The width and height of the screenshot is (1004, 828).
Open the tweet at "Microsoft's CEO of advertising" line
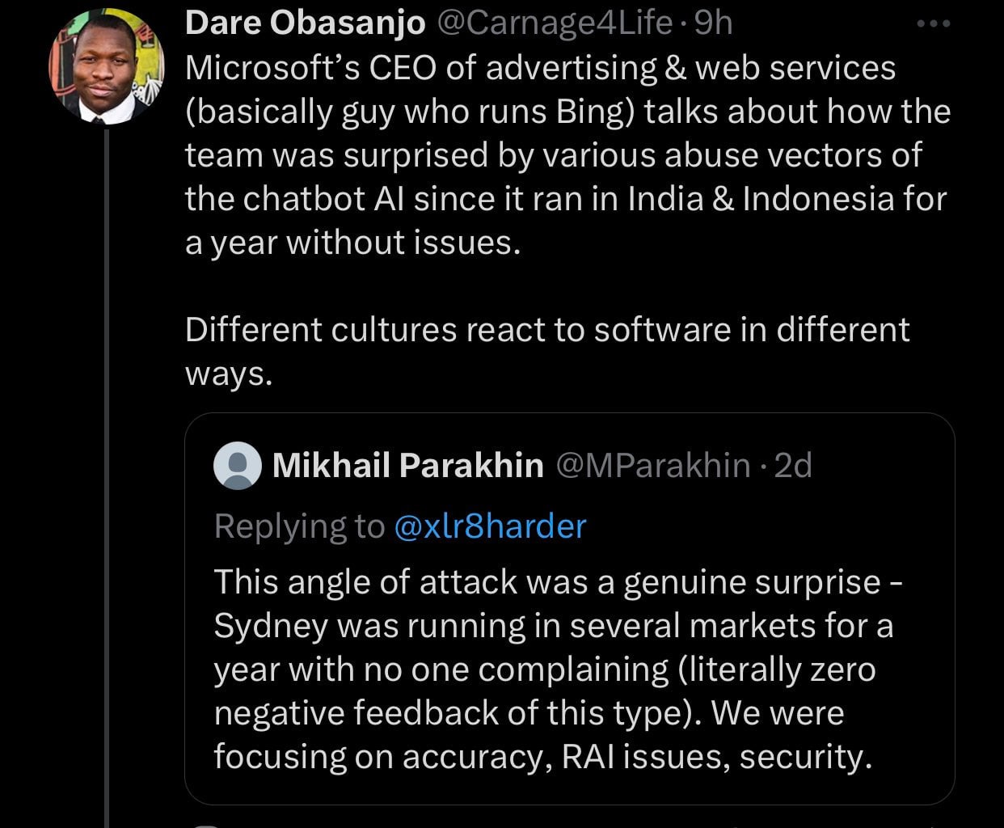(540, 68)
